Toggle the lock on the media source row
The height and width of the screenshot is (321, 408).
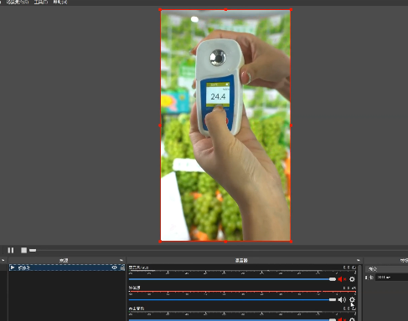pos(122,267)
